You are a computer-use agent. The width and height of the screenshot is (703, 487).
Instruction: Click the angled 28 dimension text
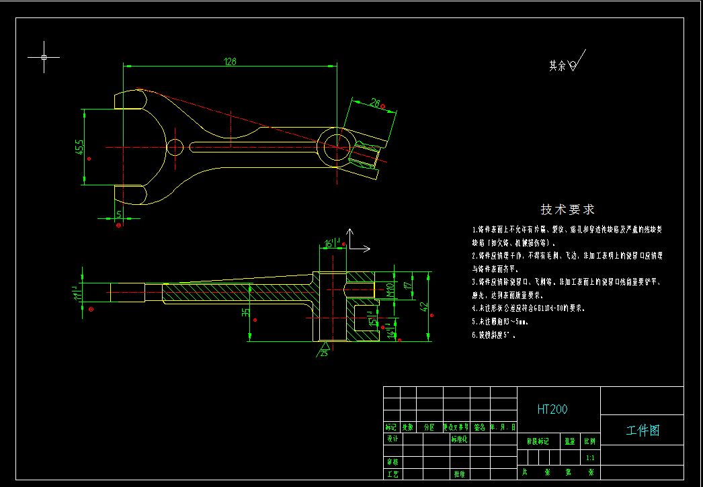(x=375, y=103)
